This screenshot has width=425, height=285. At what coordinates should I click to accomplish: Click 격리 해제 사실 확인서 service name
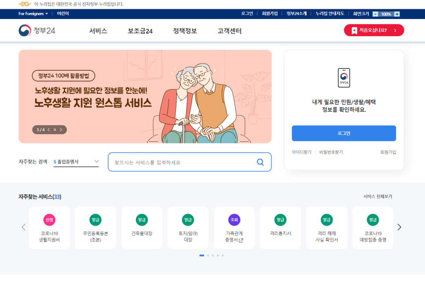coord(326,237)
